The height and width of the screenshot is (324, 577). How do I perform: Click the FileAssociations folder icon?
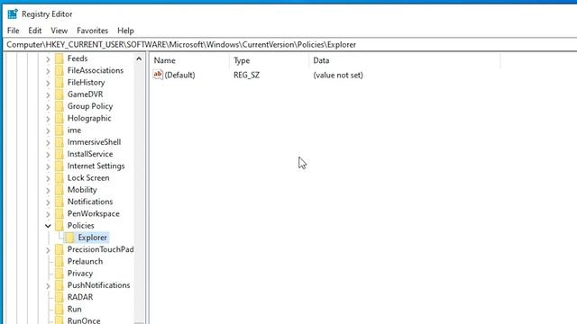(x=60, y=70)
